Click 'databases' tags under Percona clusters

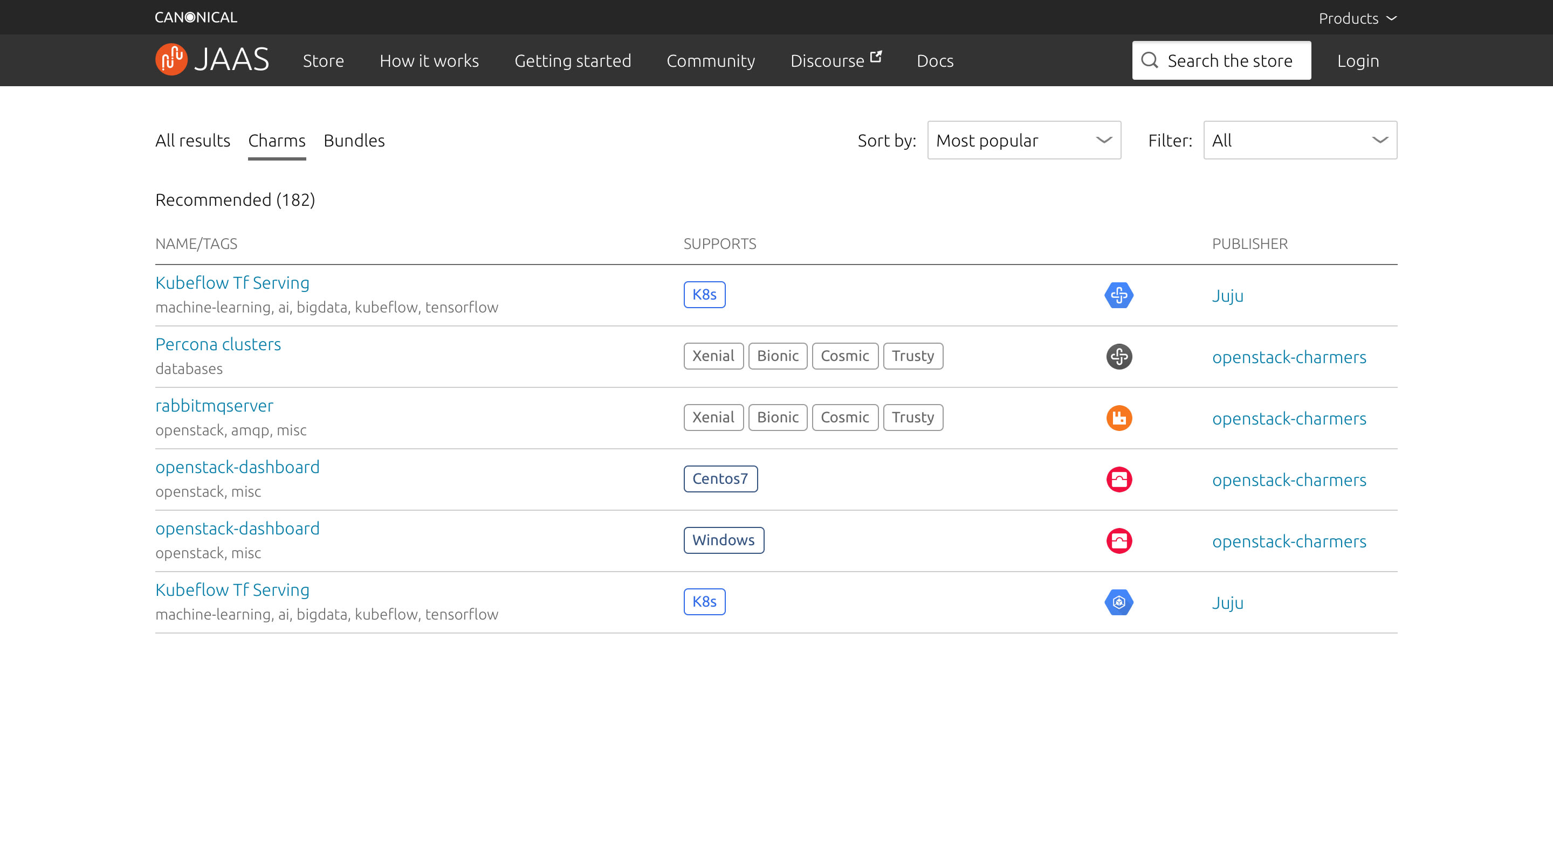189,369
